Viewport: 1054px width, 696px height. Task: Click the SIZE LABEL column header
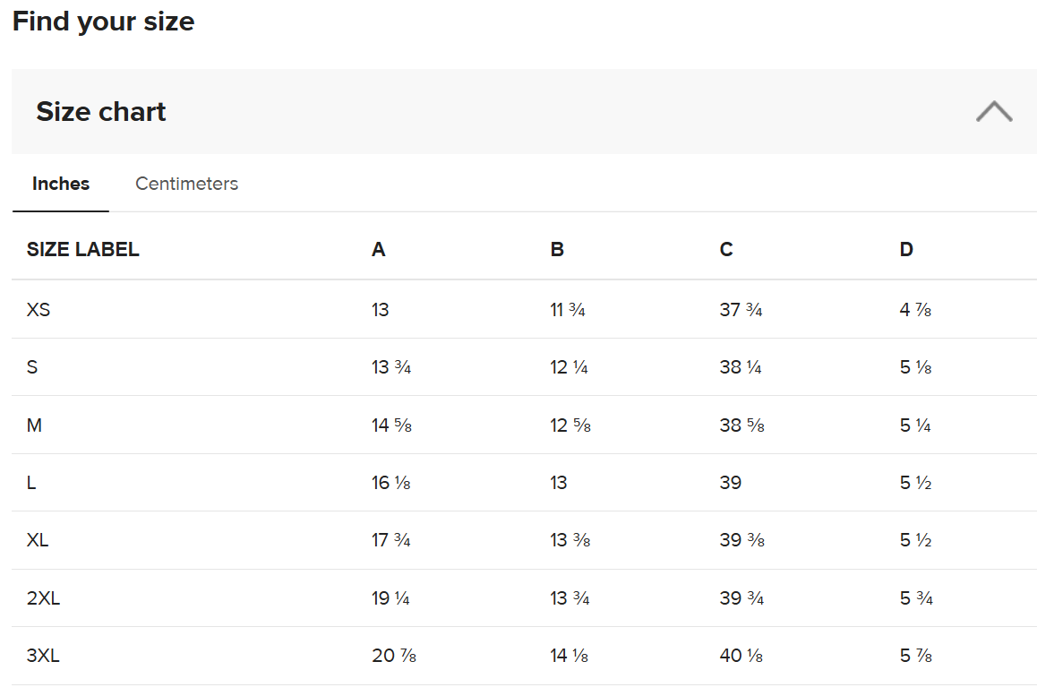pyautogui.click(x=83, y=249)
